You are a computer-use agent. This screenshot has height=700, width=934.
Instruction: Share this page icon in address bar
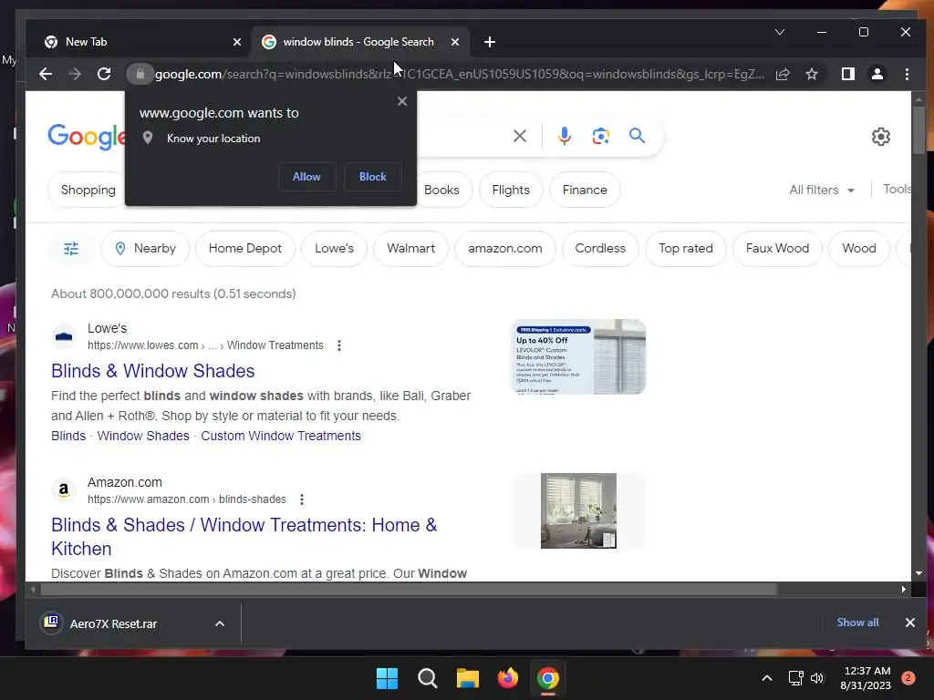point(783,74)
